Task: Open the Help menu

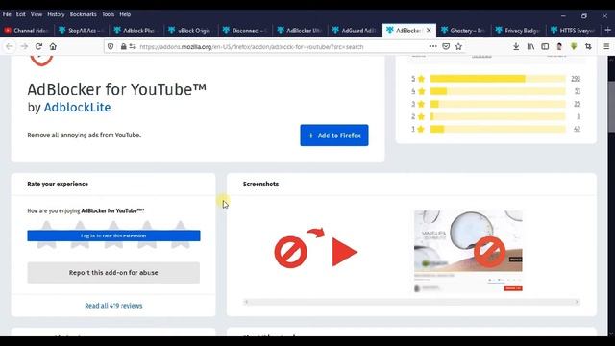Action: click(x=125, y=14)
